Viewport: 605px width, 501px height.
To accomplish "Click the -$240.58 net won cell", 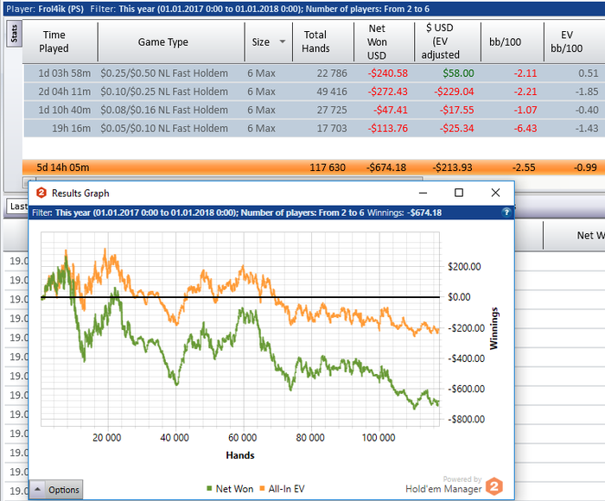I will pos(387,73).
